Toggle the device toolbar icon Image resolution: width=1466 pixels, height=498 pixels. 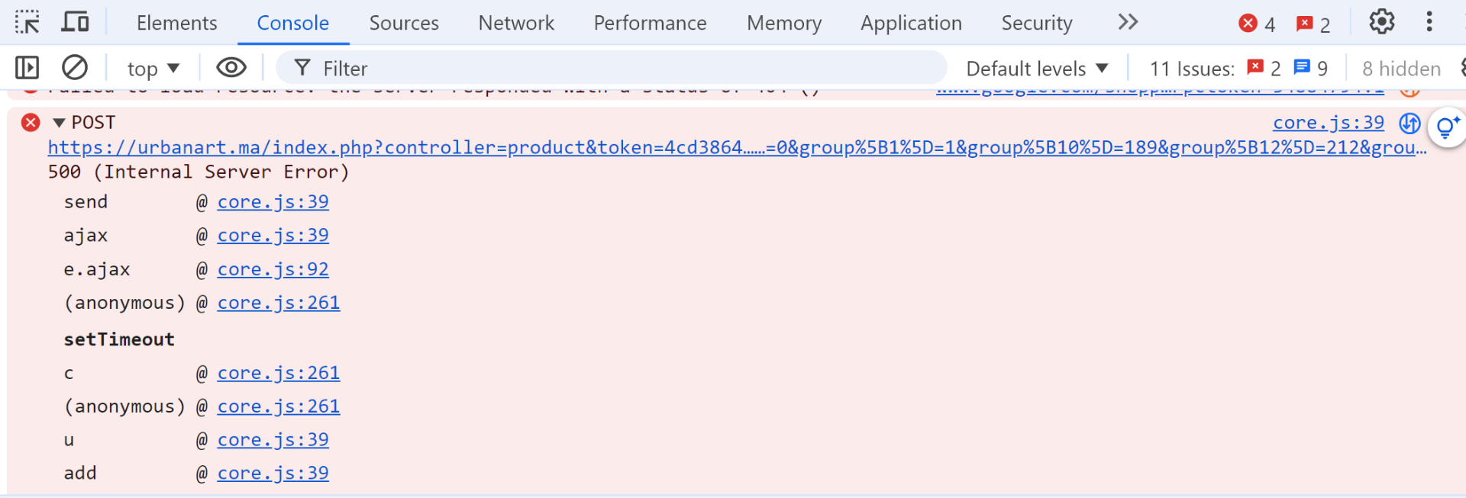tap(75, 22)
